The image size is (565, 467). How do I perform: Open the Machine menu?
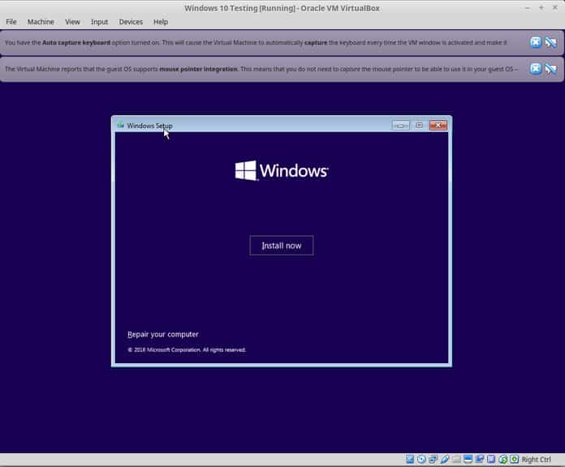pyautogui.click(x=41, y=22)
